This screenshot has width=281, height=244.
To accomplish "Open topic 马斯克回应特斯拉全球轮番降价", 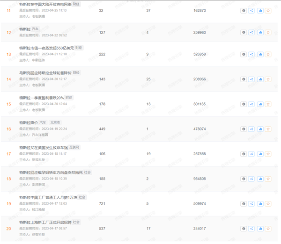I will tap(45, 73).
